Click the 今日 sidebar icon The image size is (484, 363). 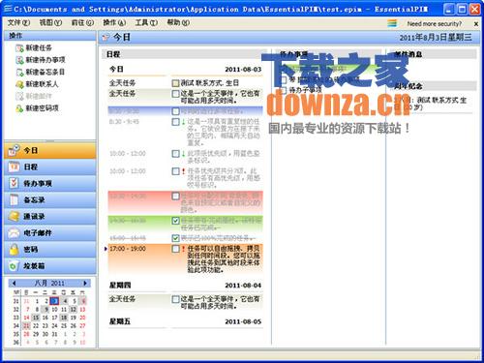(x=14, y=150)
